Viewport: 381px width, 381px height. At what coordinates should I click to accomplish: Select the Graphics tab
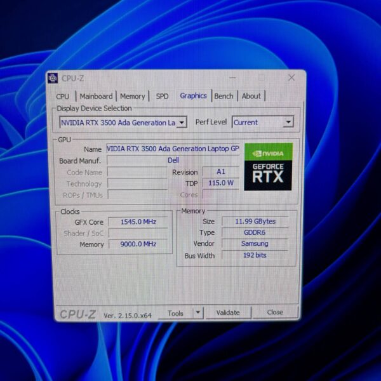point(194,96)
